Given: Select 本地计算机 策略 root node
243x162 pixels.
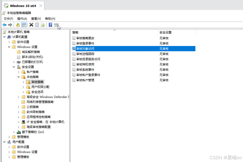Looking at the screenshot, I should pyautogui.click(x=19, y=32).
